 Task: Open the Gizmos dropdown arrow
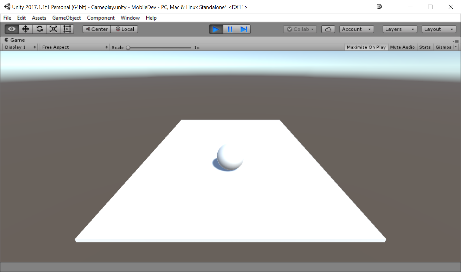coord(456,47)
